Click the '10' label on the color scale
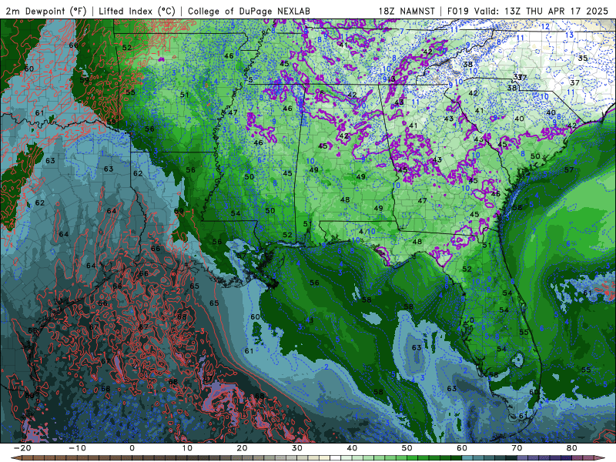The width and height of the screenshot is (616, 462). (x=187, y=448)
